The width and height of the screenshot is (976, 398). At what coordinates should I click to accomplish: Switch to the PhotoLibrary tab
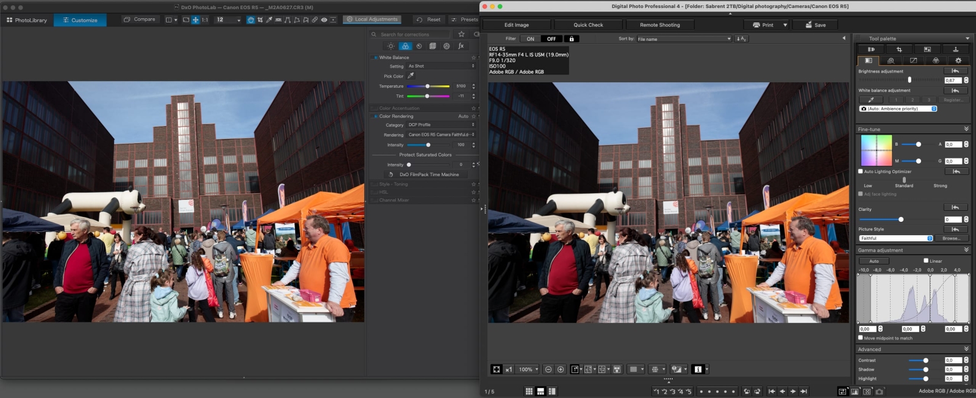click(27, 20)
